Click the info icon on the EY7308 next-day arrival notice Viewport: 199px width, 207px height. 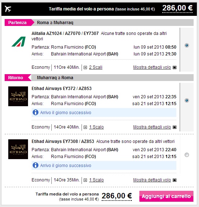pos(36,165)
